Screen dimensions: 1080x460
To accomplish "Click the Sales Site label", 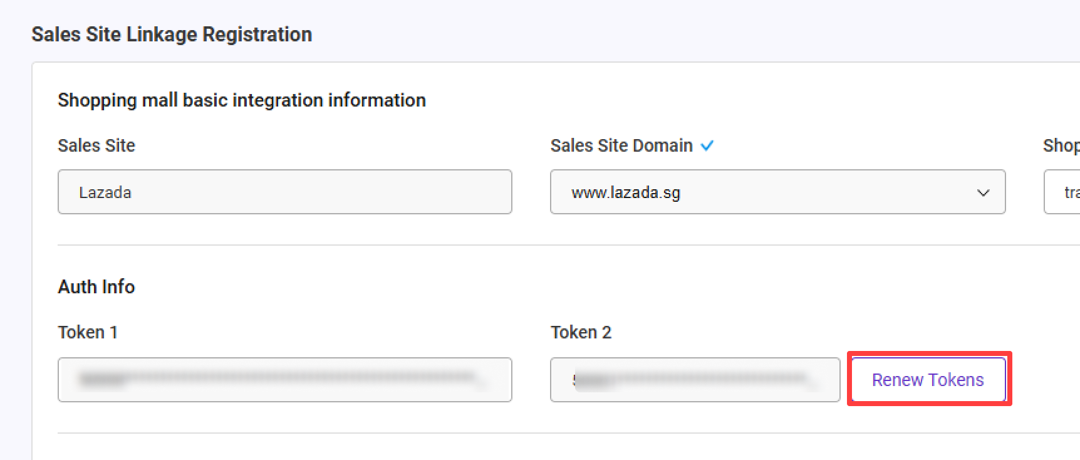I will coord(96,145).
